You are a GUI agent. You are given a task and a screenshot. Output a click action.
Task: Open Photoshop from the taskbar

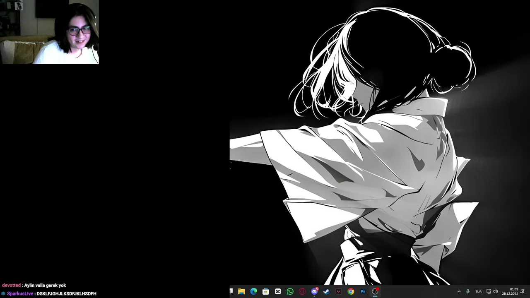363,291
